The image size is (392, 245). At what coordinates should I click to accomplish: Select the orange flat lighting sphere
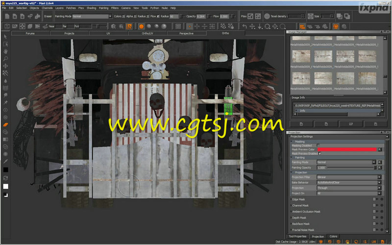[141, 26]
